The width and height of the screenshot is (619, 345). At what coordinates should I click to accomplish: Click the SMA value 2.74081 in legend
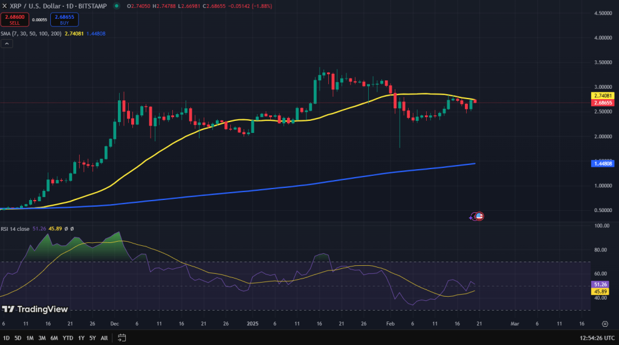tap(74, 34)
